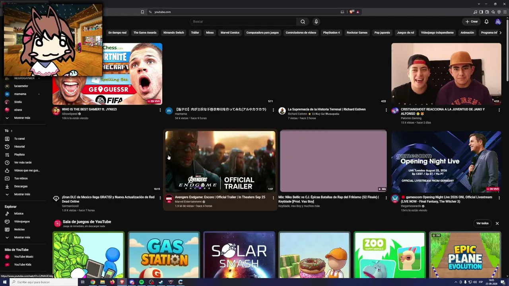Screen dimensions: 509x286
Task: Open Brave Rewards triangle icon
Action: (358, 12)
